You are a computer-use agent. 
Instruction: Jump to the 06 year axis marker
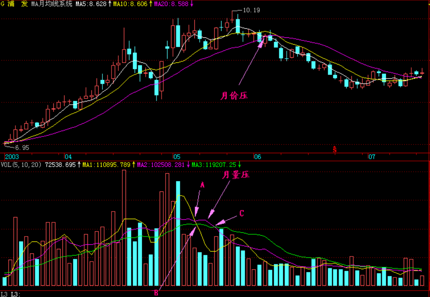tap(258, 156)
